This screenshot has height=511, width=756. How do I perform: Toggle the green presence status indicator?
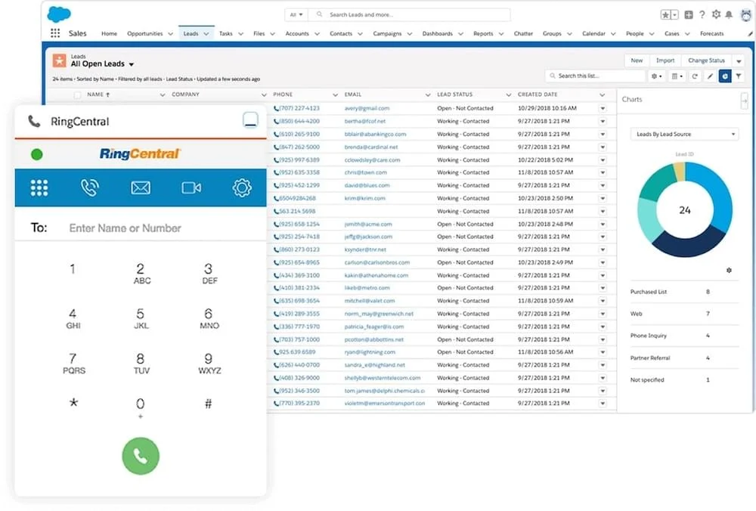36,155
